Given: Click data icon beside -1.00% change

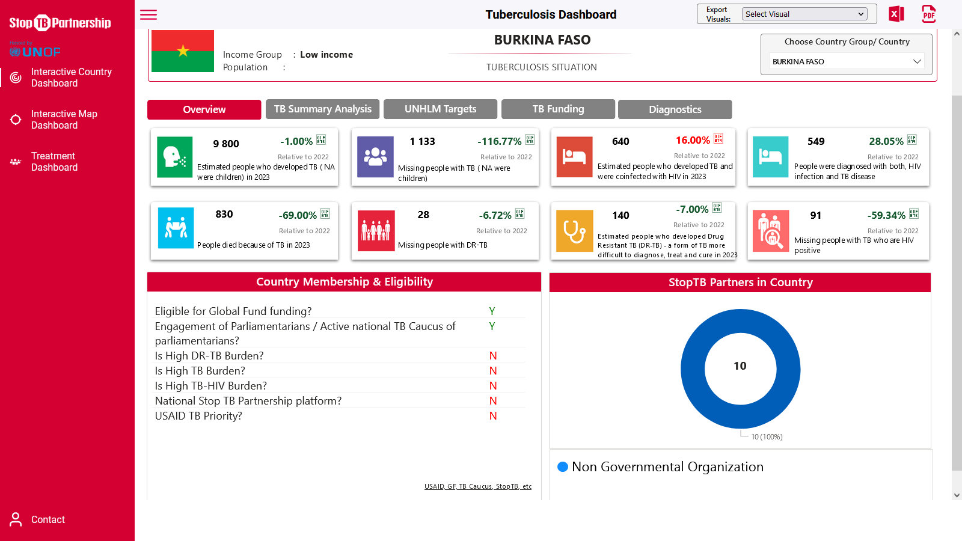Looking at the screenshot, I should 321,140.
